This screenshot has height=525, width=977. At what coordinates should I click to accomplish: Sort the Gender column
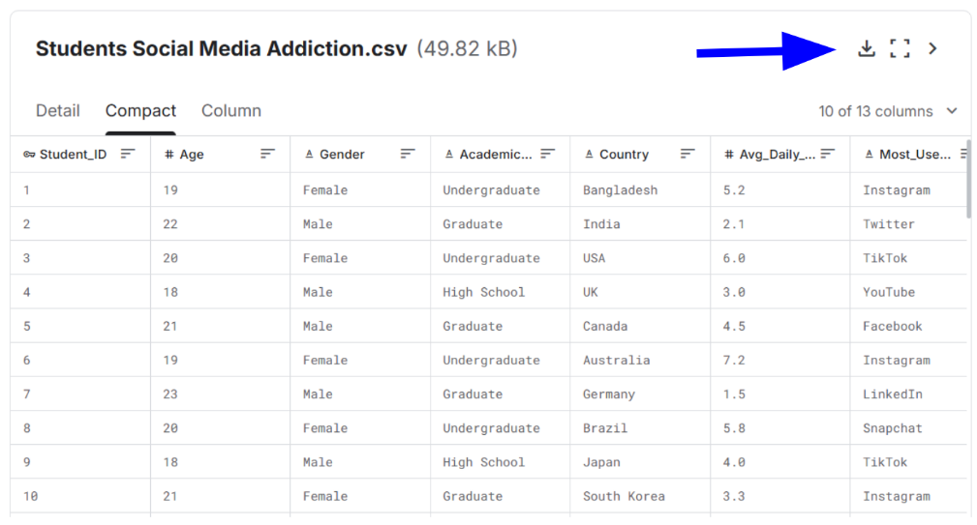[408, 154]
